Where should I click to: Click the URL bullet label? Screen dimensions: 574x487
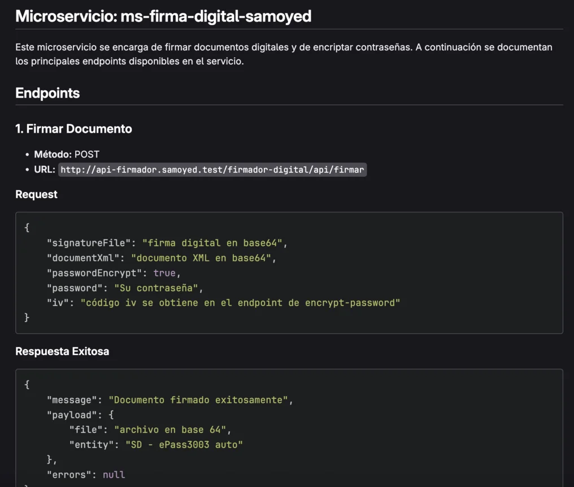(x=42, y=169)
